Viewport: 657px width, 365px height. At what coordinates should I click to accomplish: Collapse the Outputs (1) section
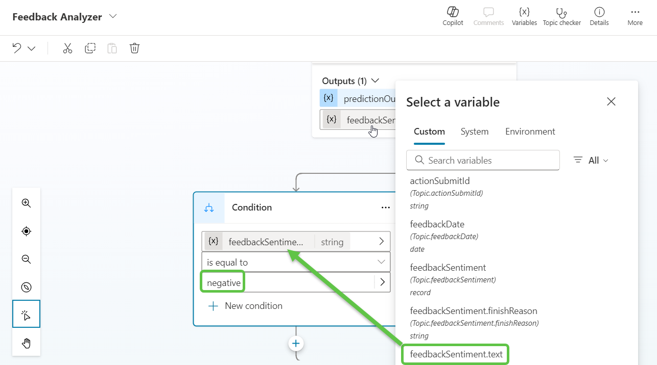(x=376, y=81)
